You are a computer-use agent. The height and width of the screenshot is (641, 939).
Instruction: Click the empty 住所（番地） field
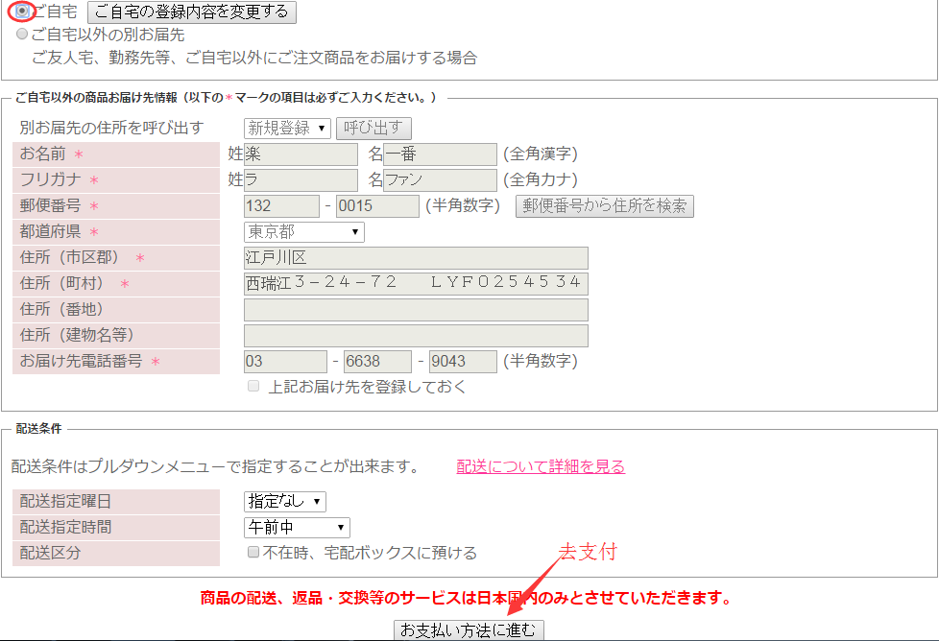tap(416, 310)
